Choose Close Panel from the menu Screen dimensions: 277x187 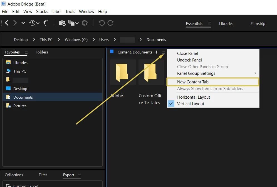(213, 53)
